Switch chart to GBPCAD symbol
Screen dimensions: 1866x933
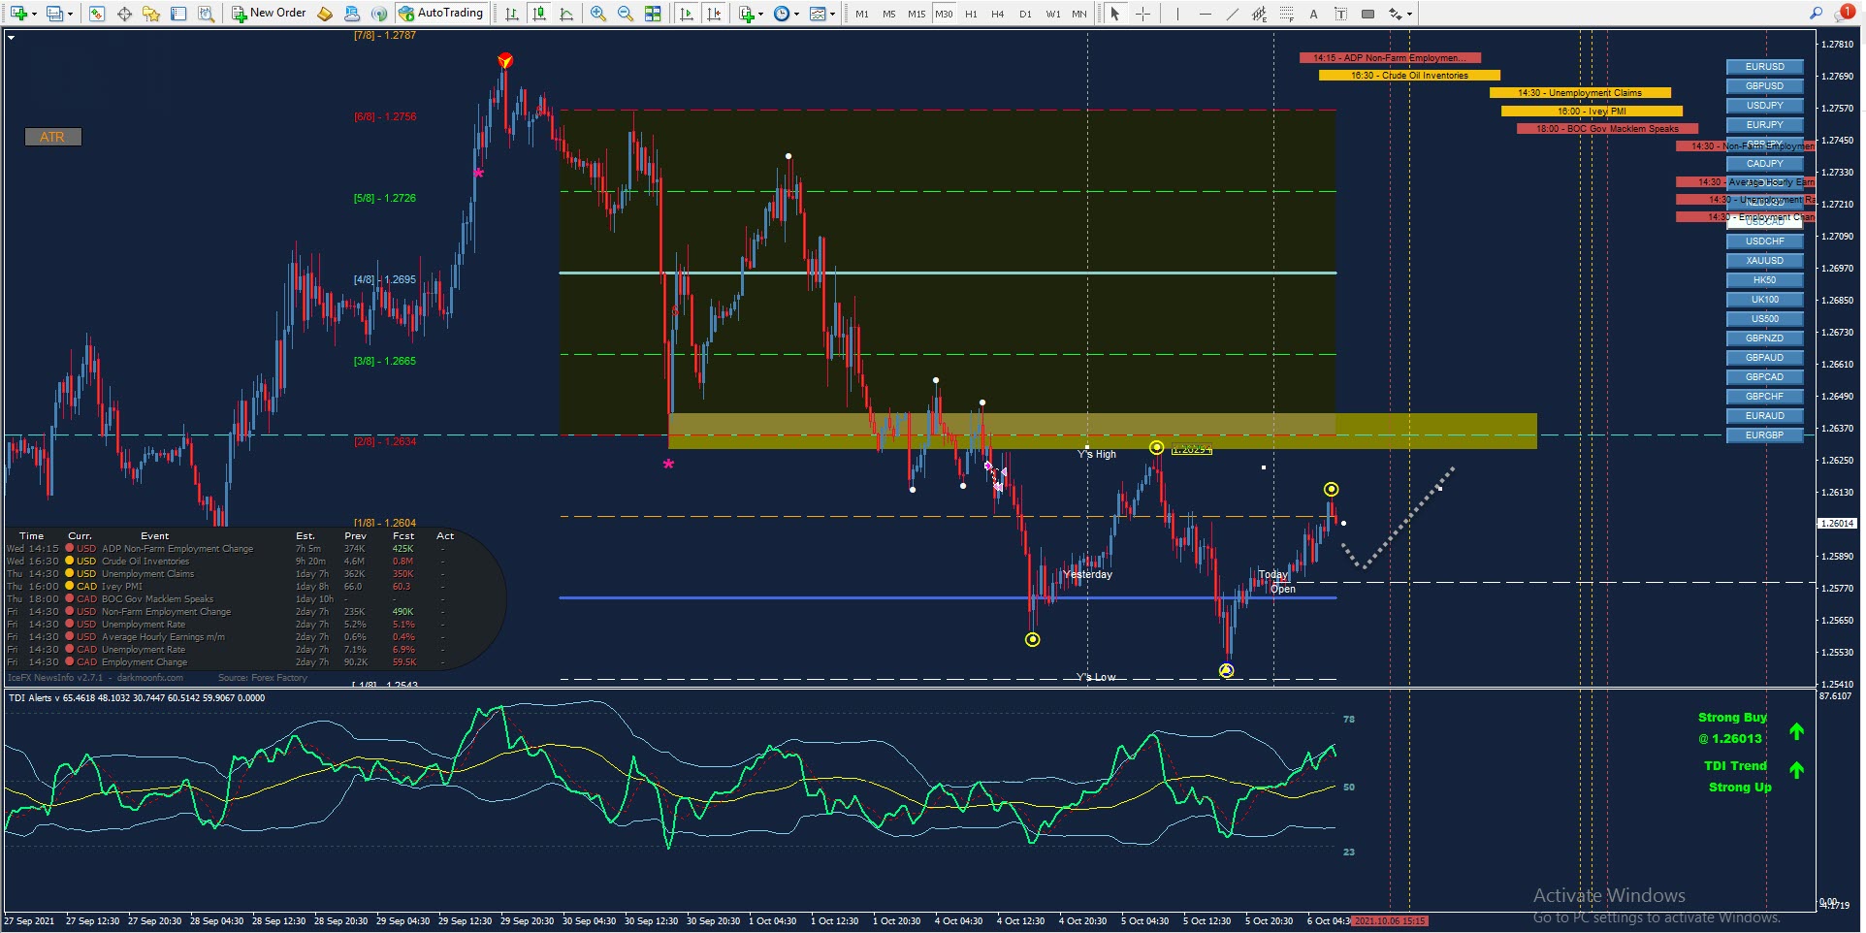pyautogui.click(x=1764, y=377)
